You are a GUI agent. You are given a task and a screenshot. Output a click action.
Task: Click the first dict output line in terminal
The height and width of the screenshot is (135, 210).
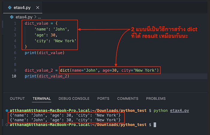click(65, 115)
